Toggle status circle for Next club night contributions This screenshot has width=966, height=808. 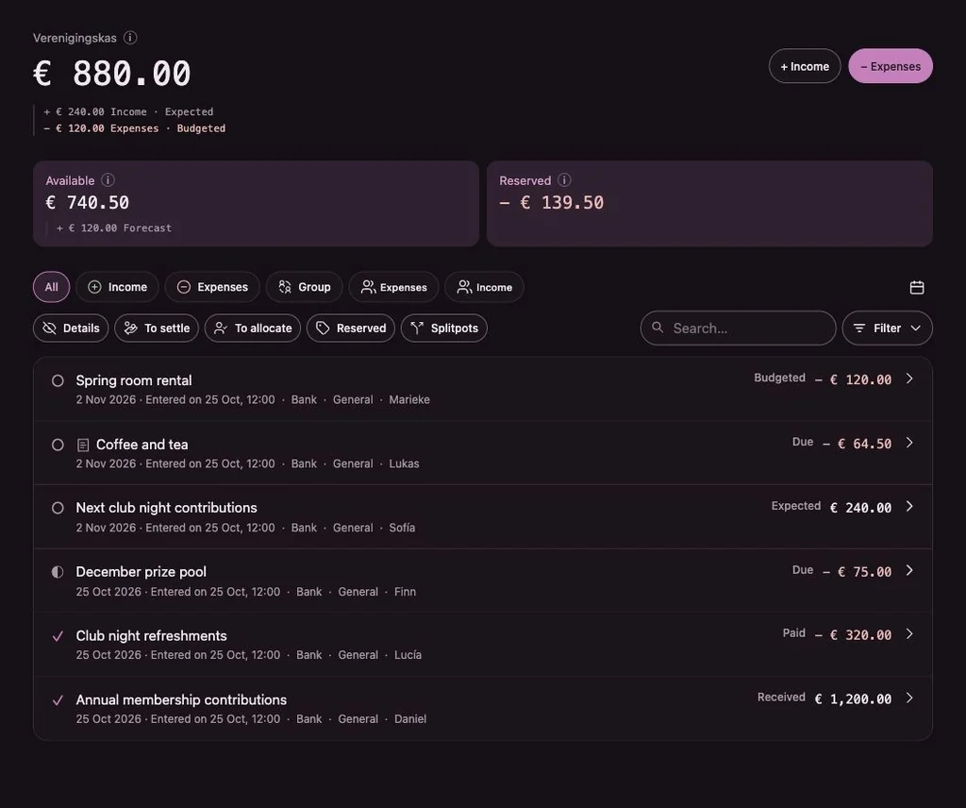(x=58, y=508)
